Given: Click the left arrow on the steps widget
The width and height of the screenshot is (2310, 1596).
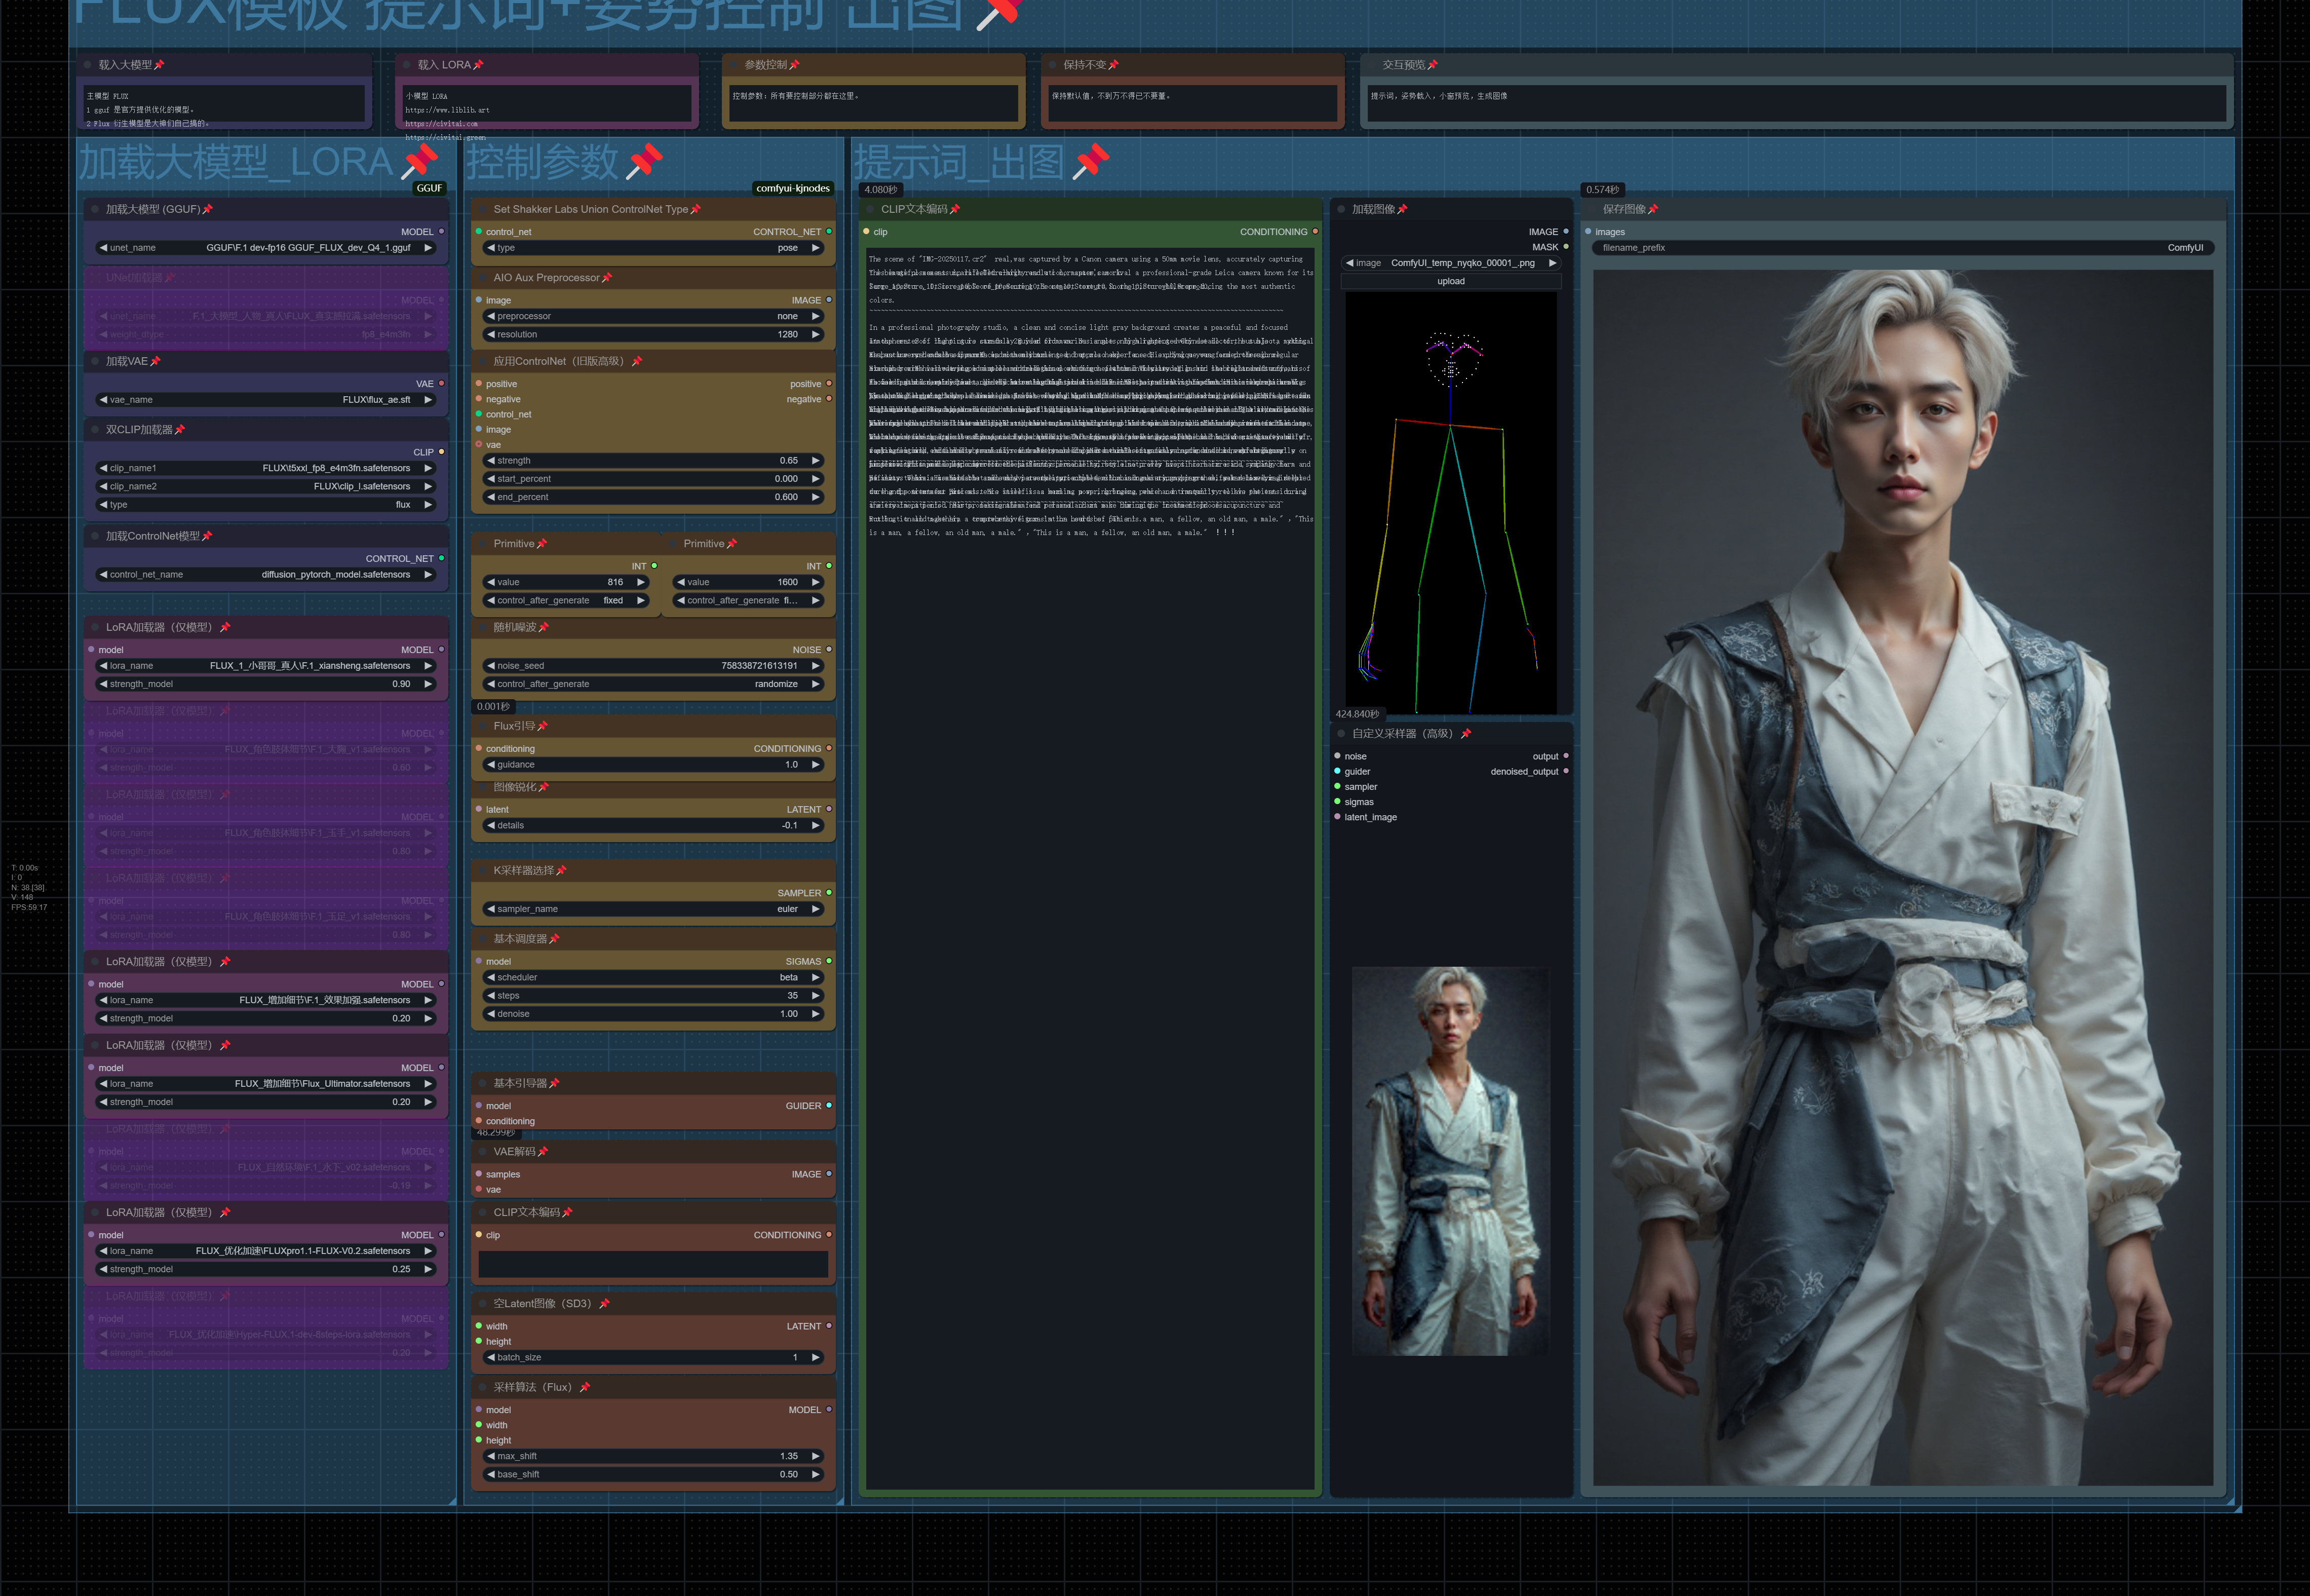Looking at the screenshot, I should pyautogui.click(x=491, y=996).
